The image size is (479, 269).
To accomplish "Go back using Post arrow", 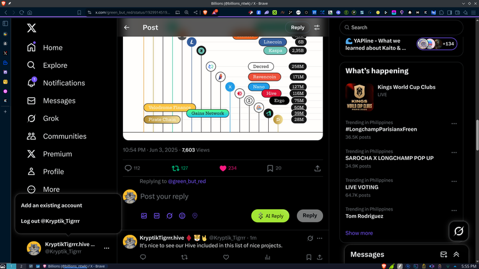I will pyautogui.click(x=127, y=27).
